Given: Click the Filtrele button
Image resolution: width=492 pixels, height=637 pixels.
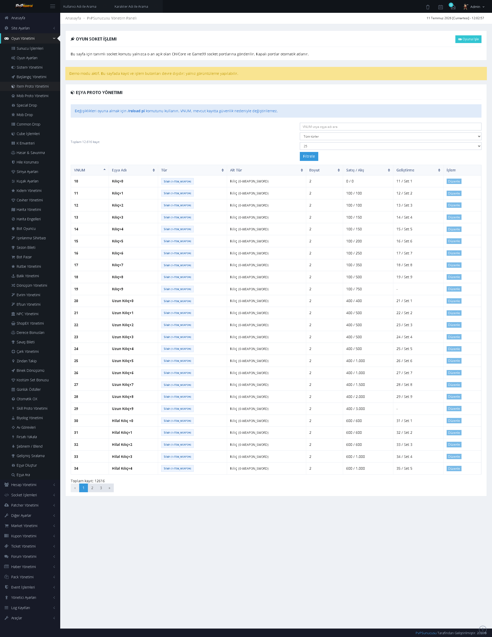Looking at the screenshot, I should click(x=309, y=156).
